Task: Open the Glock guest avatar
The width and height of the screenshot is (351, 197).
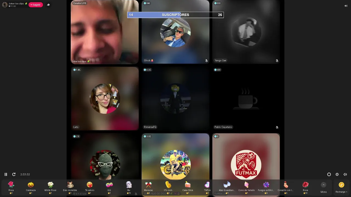Action: [x=175, y=32]
